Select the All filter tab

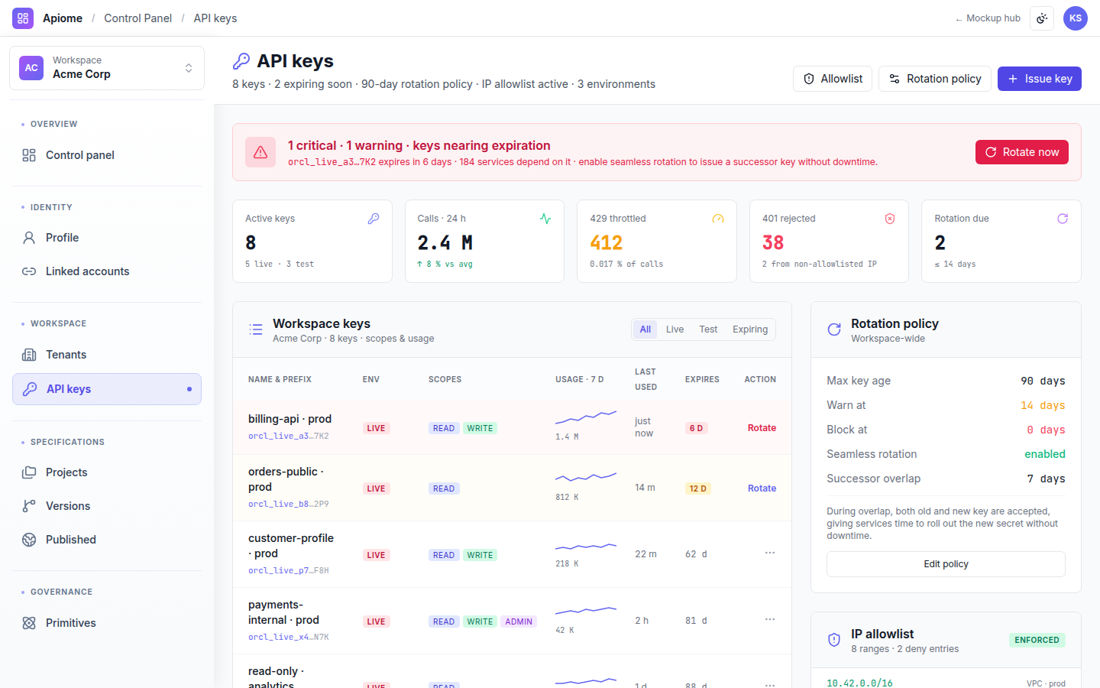pyautogui.click(x=645, y=329)
